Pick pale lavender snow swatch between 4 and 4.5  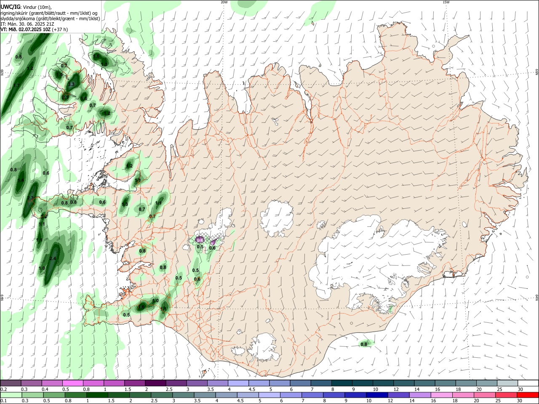click(238, 383)
